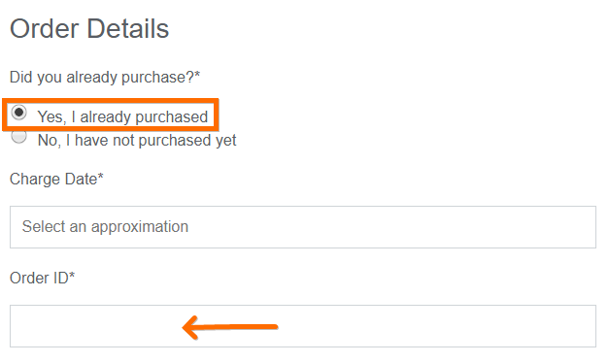Click the "Did you already purchase?*" question text
This screenshot has height=363, width=609.
[x=105, y=77]
